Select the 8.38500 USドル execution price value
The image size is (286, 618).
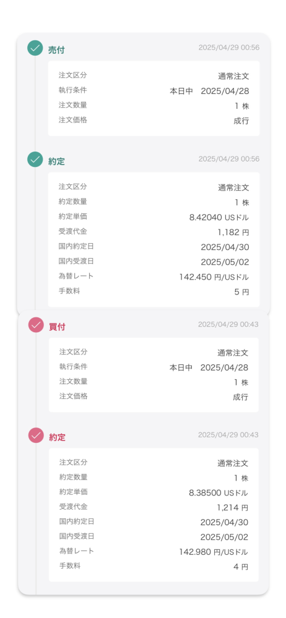tap(219, 492)
